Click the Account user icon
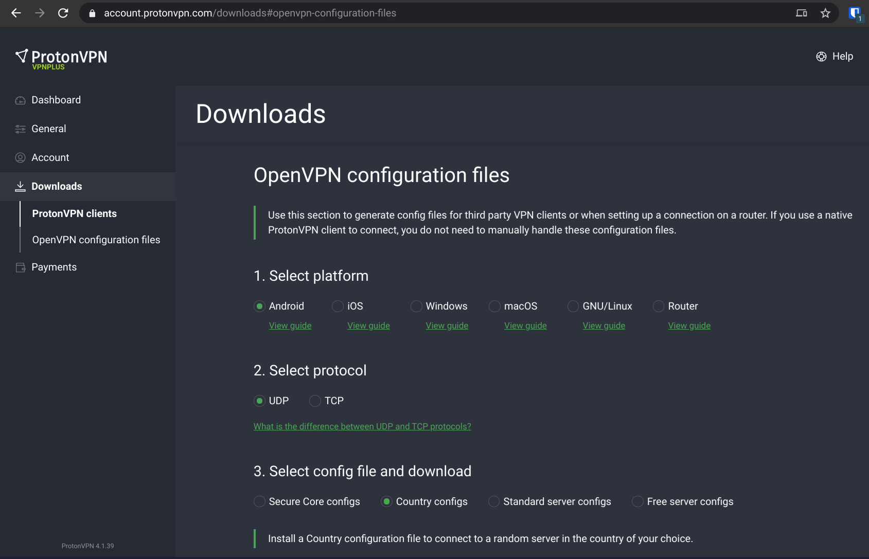Image resolution: width=869 pixels, height=559 pixels. tap(20, 158)
